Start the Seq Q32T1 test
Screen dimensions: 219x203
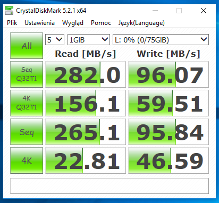(27, 74)
